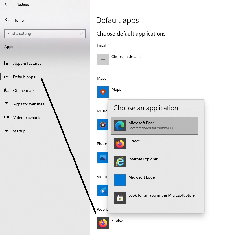Click the Photos app icon

pos(103,158)
